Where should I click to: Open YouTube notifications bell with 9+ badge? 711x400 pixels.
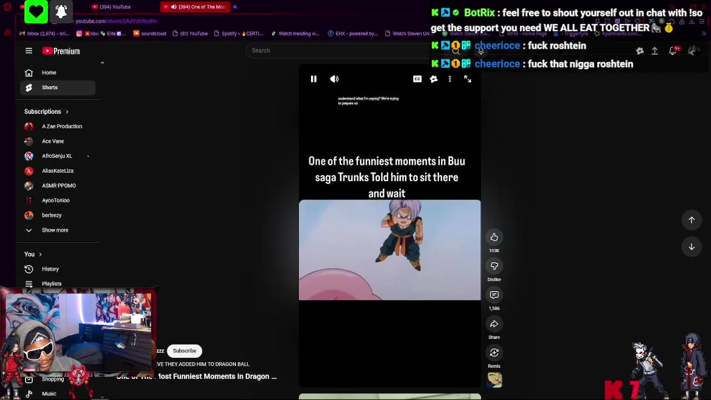pyautogui.click(x=673, y=51)
